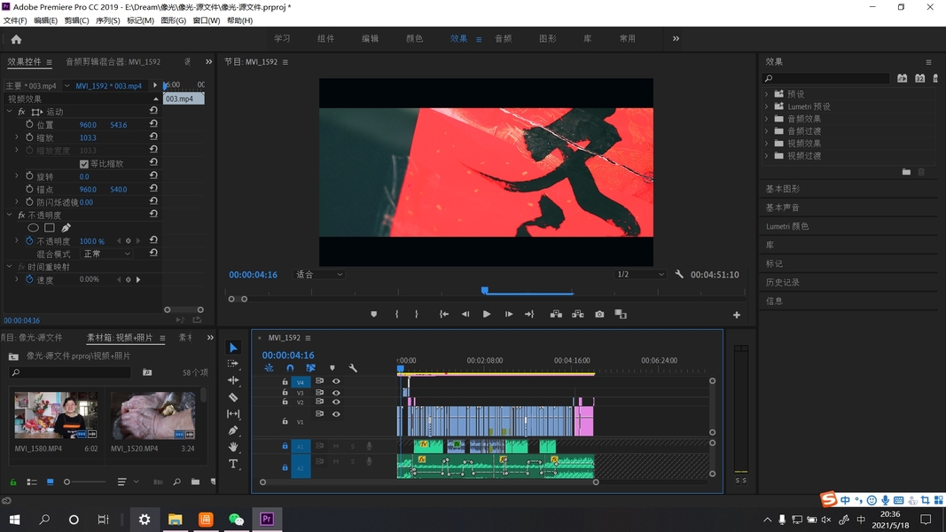
Task: Select the Type tool
Action: [x=233, y=464]
